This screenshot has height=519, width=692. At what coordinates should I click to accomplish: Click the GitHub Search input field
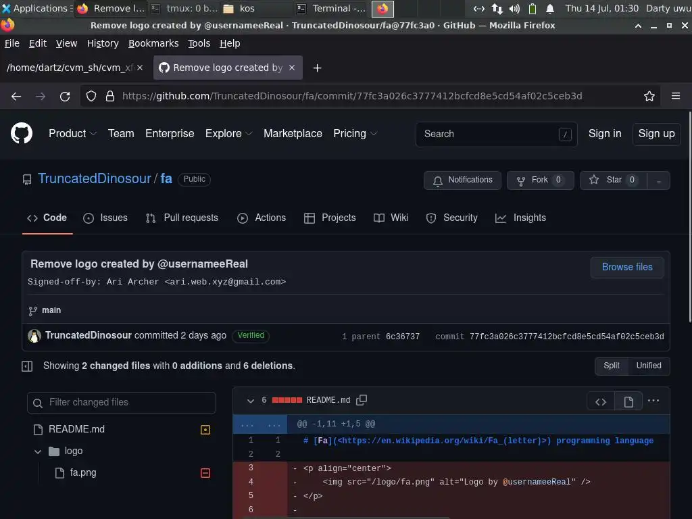pyautogui.click(x=497, y=134)
